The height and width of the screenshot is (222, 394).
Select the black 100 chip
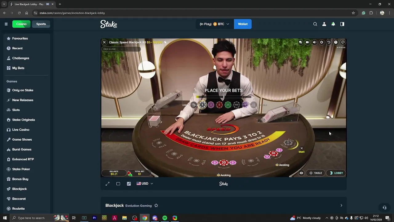(236, 105)
